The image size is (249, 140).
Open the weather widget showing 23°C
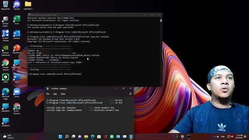pos(8,136)
